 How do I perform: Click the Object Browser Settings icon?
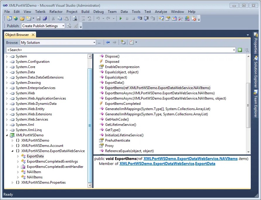pos(132,42)
